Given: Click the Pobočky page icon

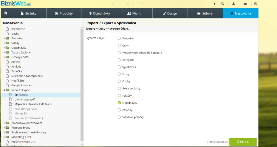Looking at the screenshot, I should [x=7, y=71].
